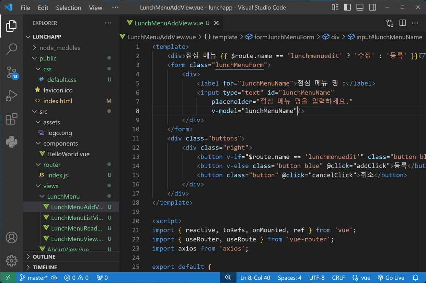426x283 pixels.
Task: Collapse the LunchMenu folder
Action: tap(71, 196)
